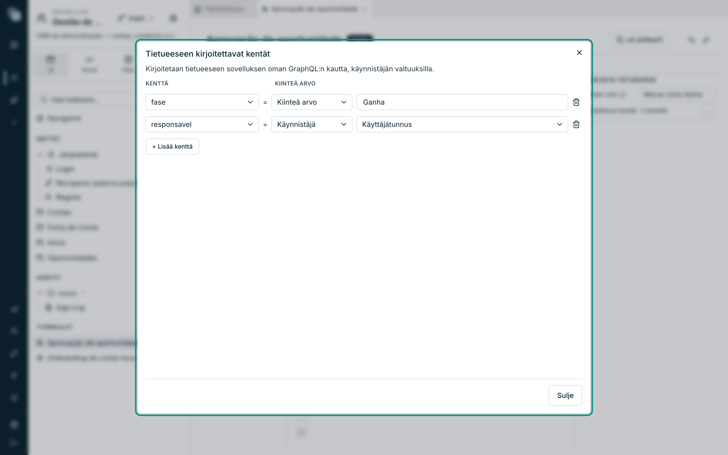Delete the fase field row
Image resolution: width=728 pixels, height=455 pixels.
[576, 102]
